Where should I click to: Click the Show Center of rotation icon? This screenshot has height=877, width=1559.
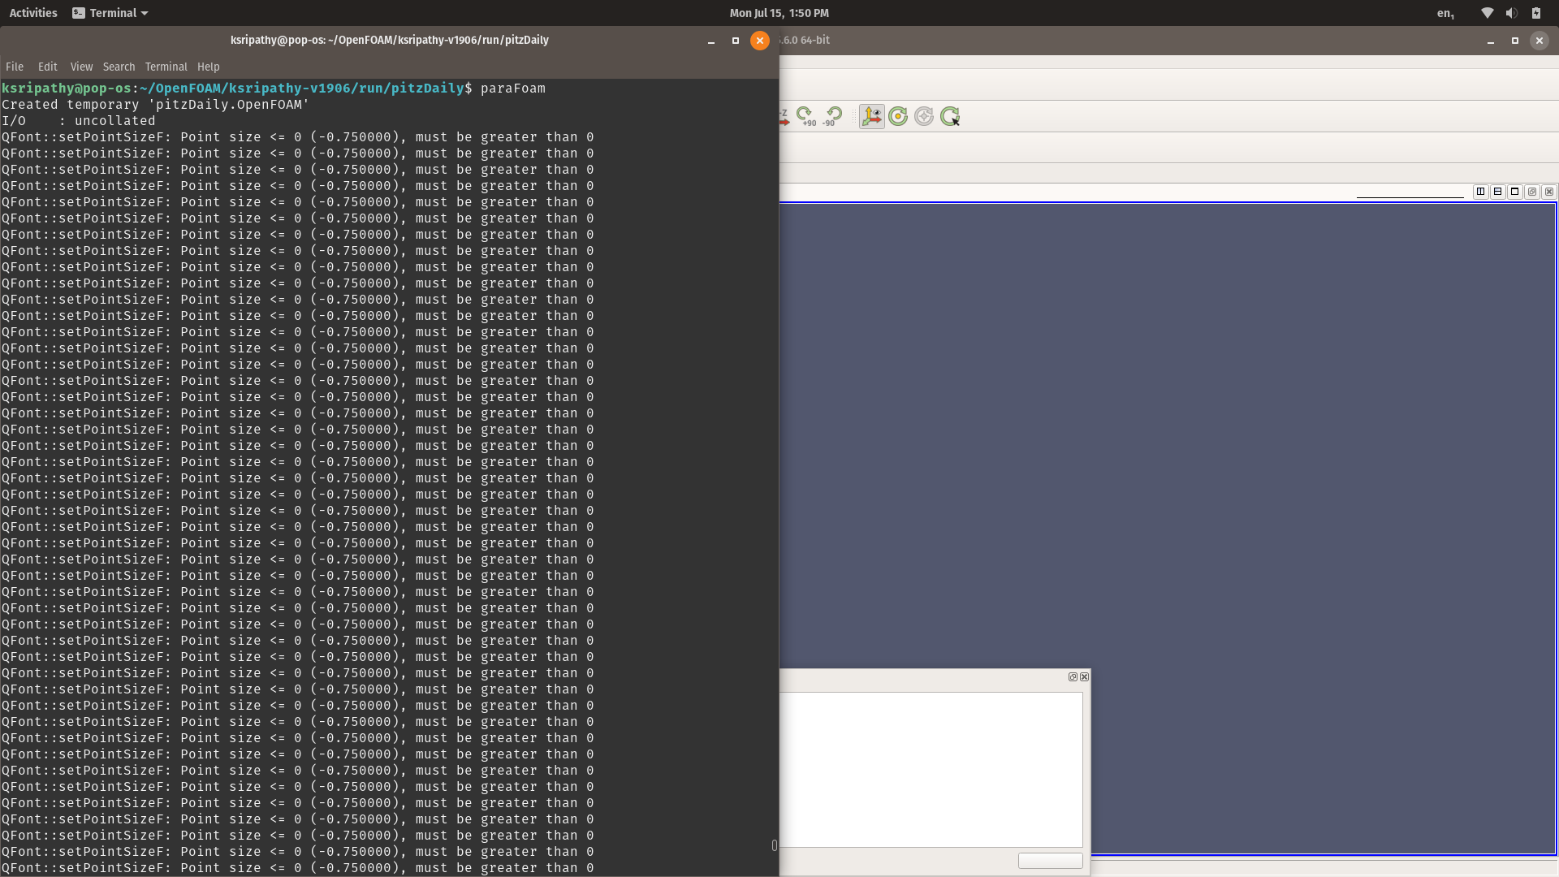pyautogui.click(x=898, y=116)
